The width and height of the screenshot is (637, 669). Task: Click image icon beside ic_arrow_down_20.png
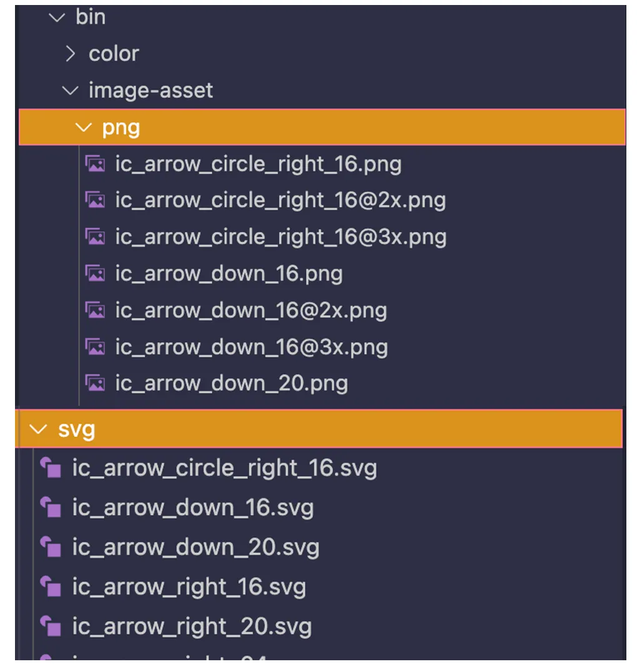pos(95,383)
